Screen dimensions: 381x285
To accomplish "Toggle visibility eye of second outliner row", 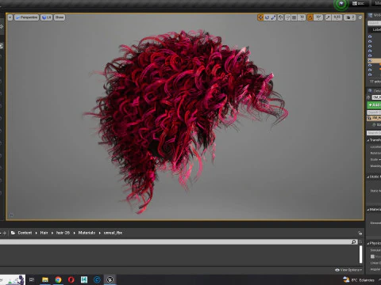I will tap(370, 41).
